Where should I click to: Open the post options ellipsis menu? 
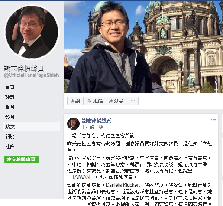point(213,120)
